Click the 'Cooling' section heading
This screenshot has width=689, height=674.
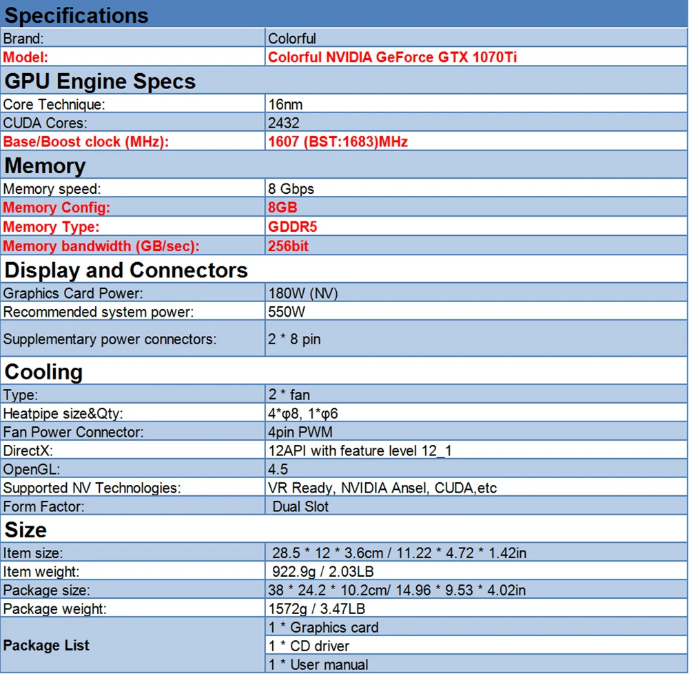coord(43,372)
